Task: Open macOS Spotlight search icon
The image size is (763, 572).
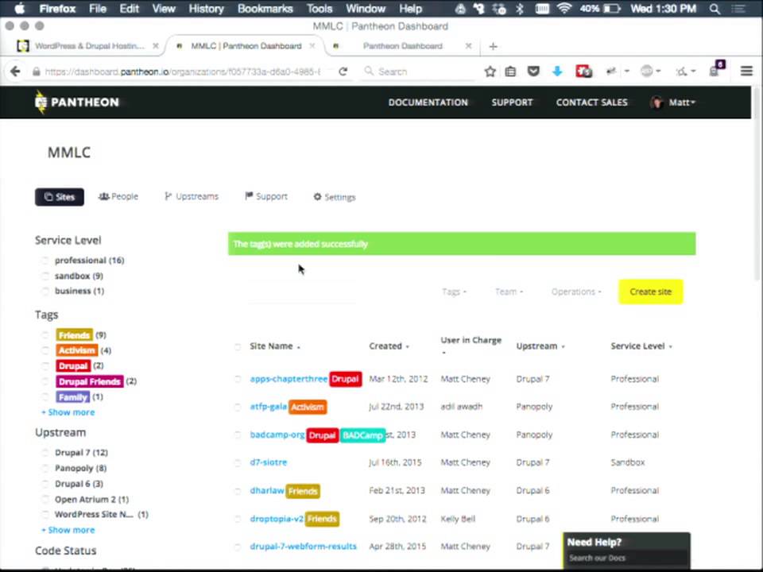Action: tap(715, 9)
